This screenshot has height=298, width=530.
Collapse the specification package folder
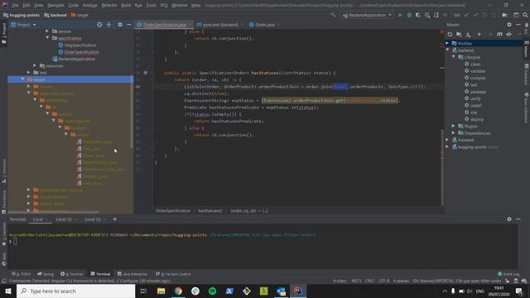pos(47,38)
